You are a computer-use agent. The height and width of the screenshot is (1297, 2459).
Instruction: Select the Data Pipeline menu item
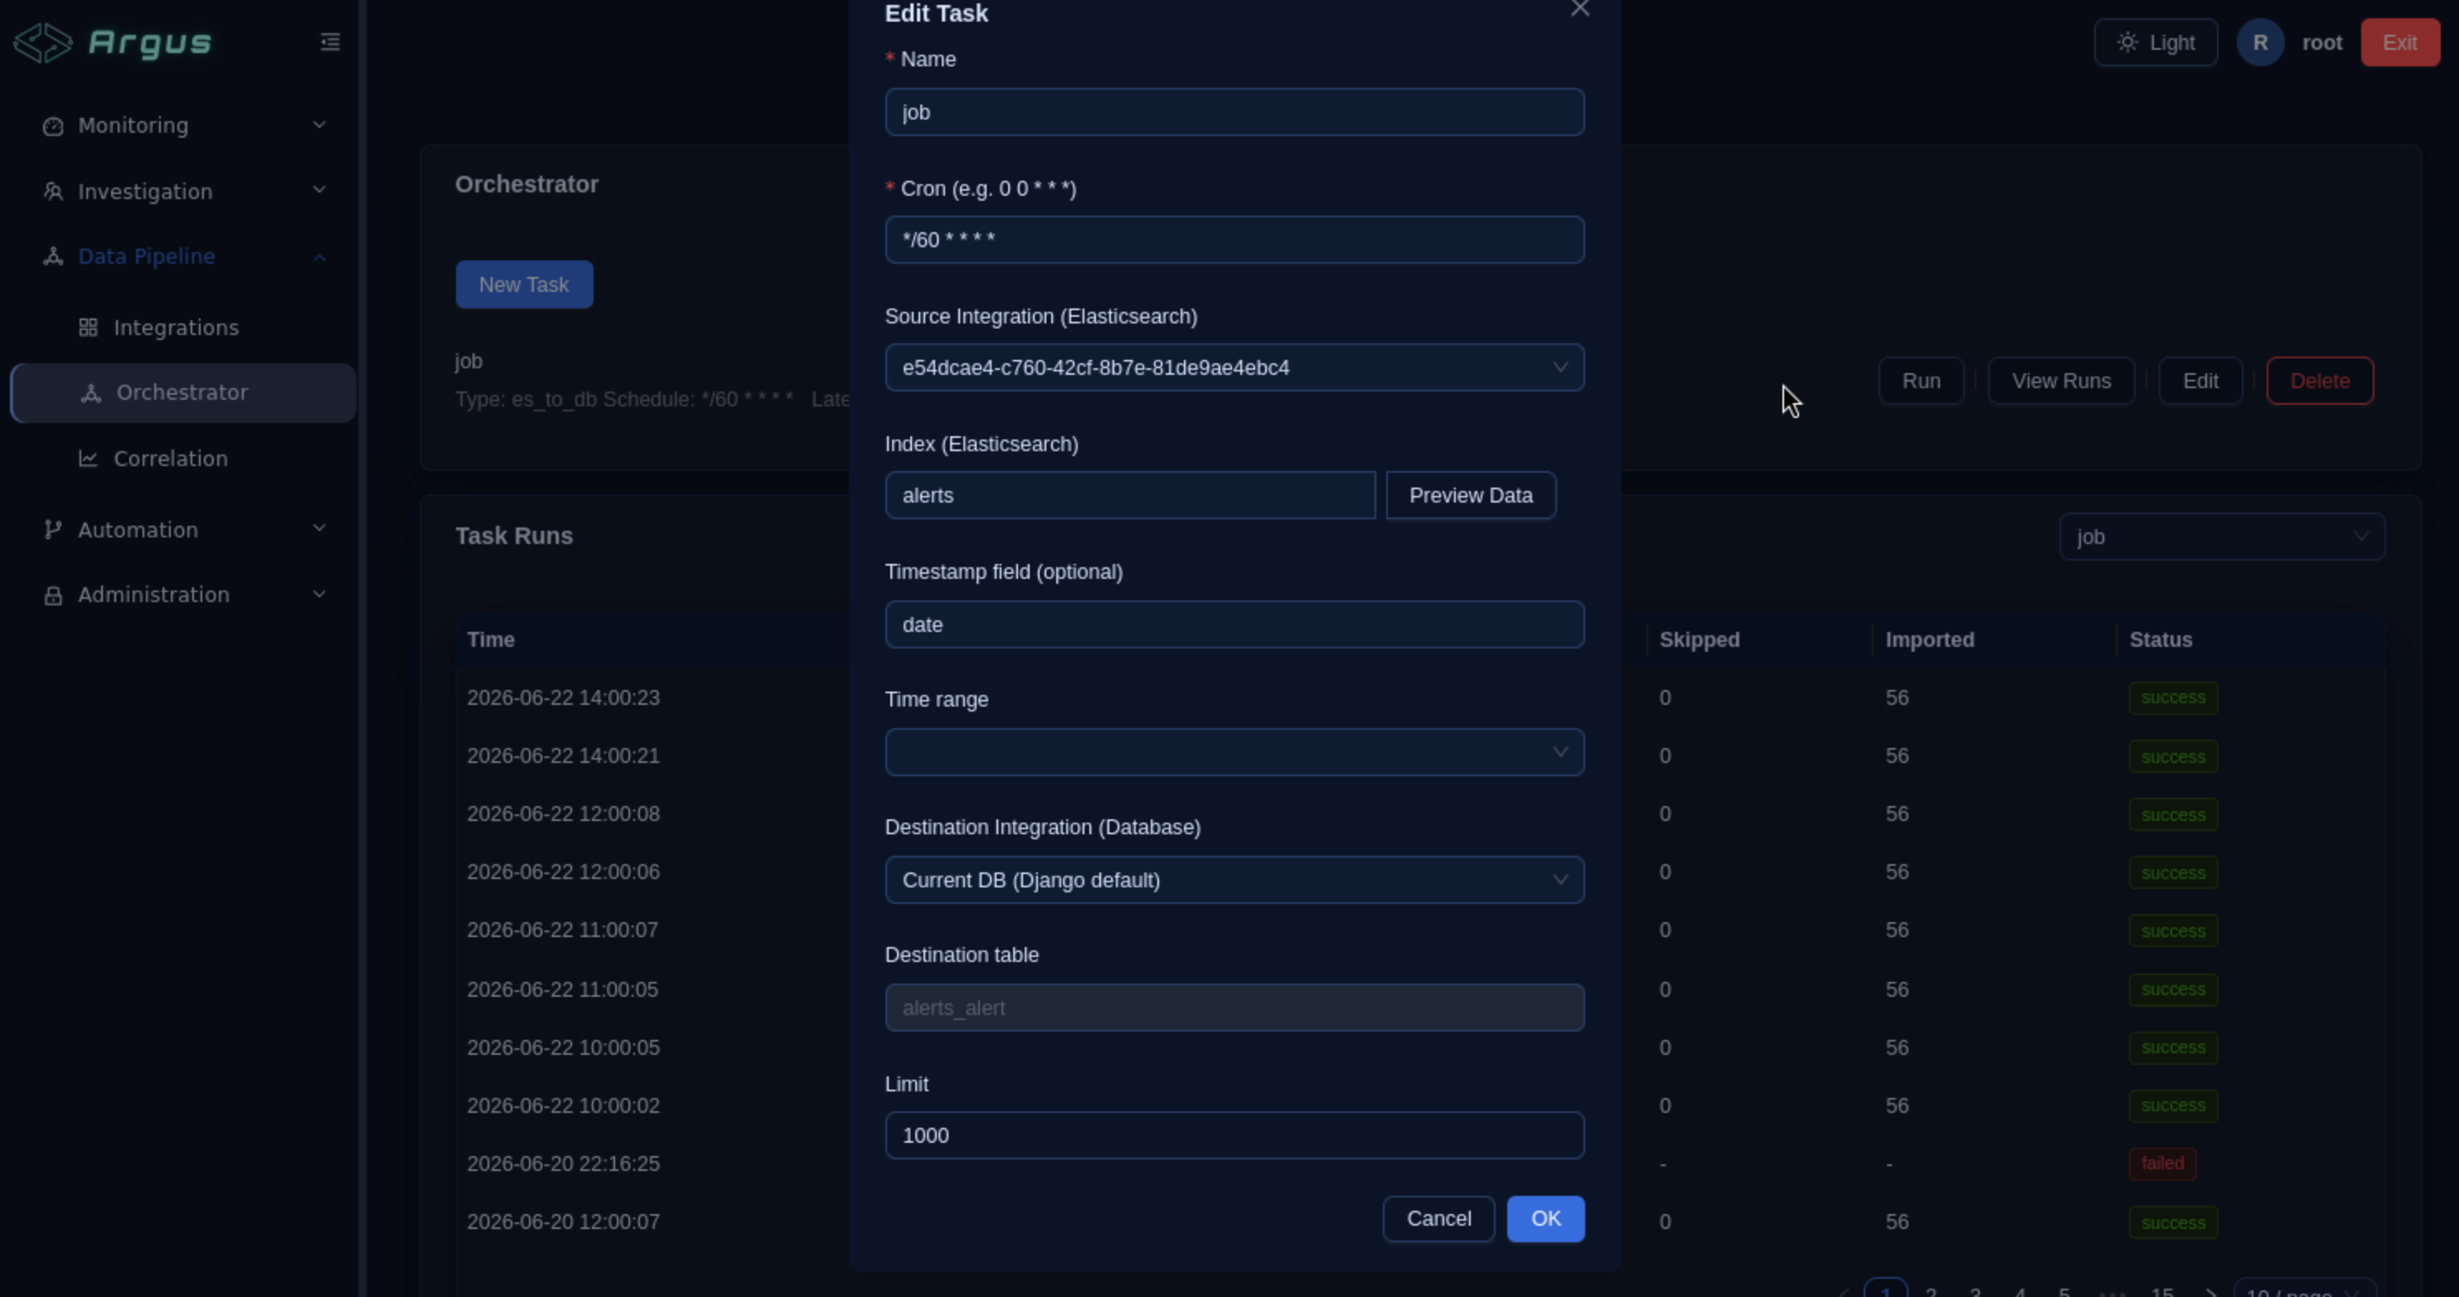tap(183, 256)
